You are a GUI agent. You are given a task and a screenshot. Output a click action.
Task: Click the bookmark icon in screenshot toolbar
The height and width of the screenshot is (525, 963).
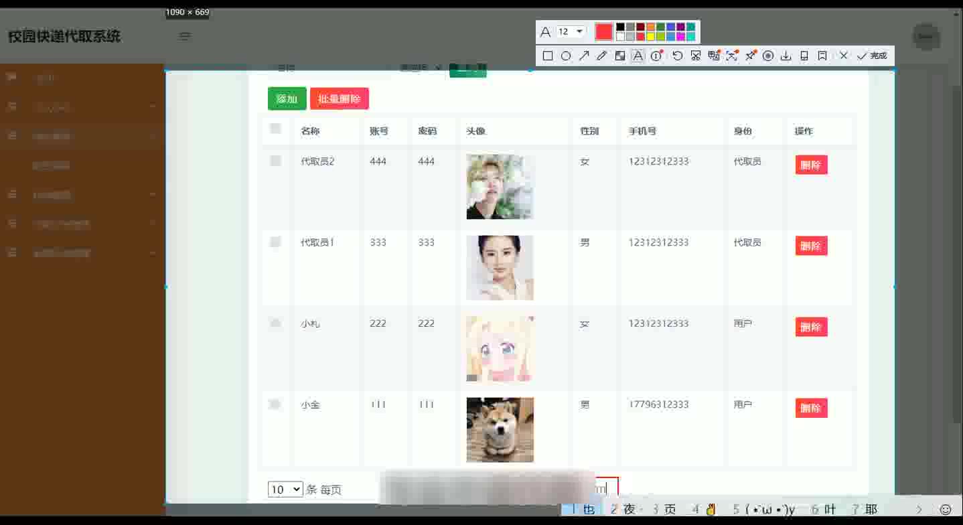tap(822, 56)
